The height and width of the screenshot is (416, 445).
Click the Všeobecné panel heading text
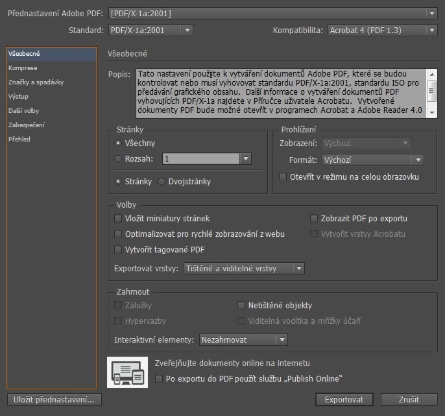click(x=127, y=53)
